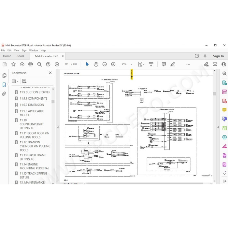This screenshot has width=228, height=228.
Task: Expand fit page options dropdown arrow
Action: [x=144, y=64]
